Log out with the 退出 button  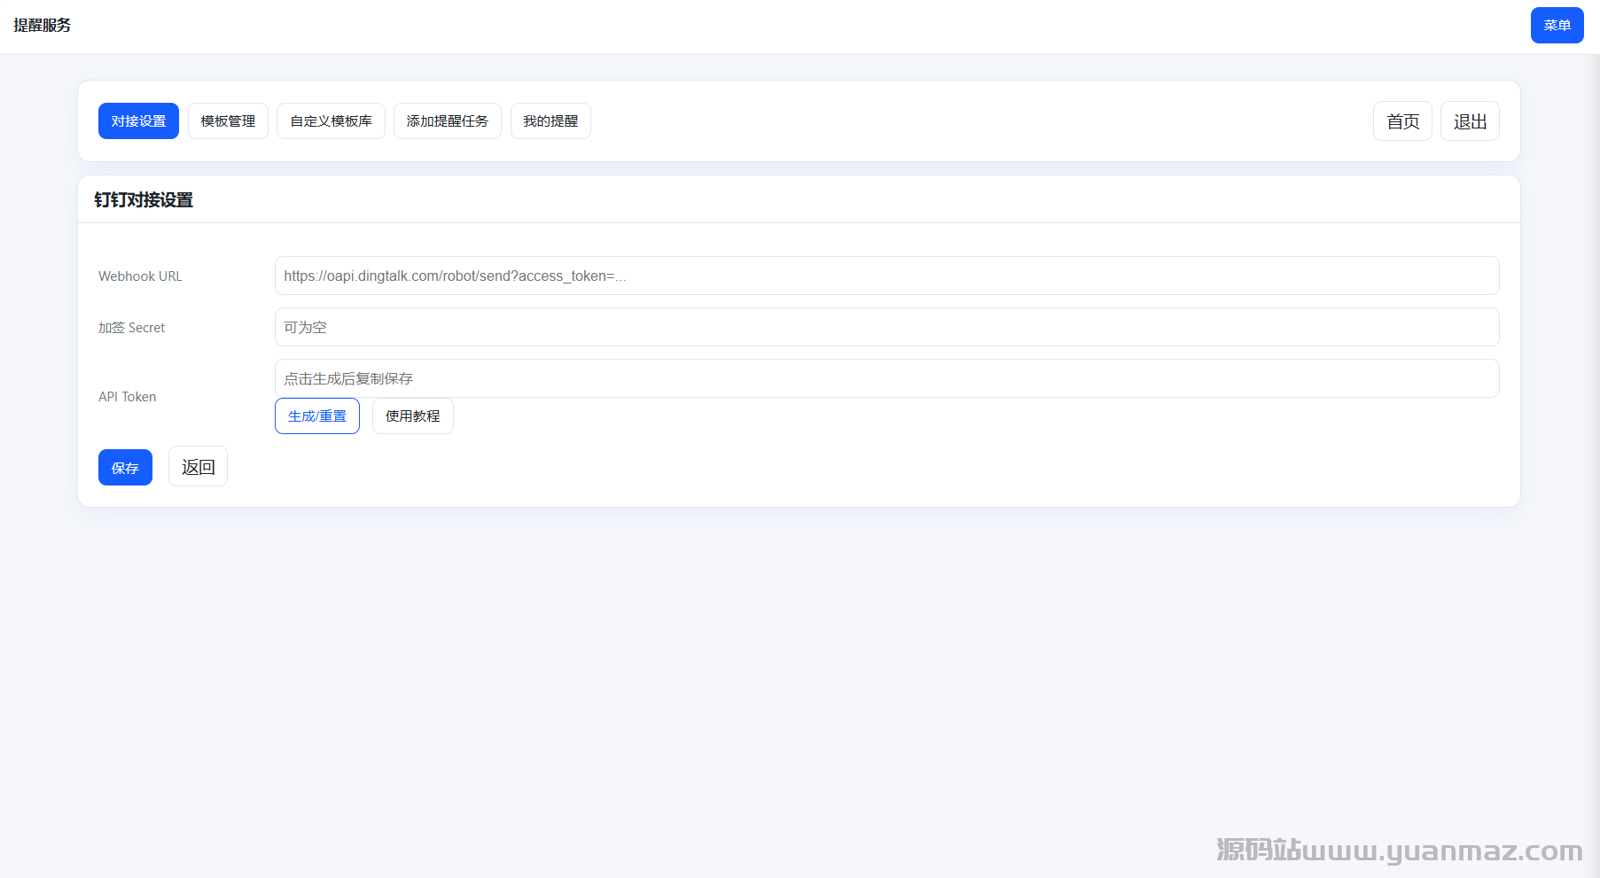[1470, 121]
